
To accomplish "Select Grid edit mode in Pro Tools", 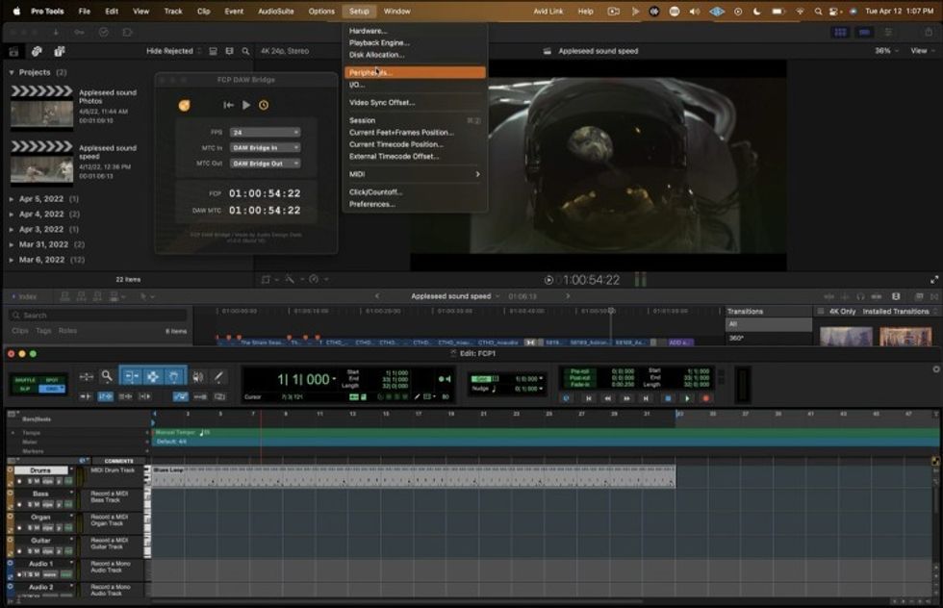I will tap(52, 389).
